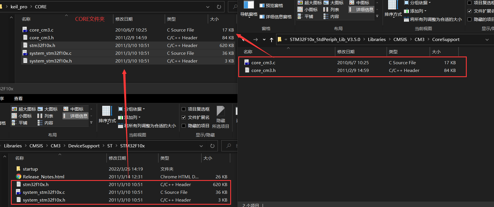Select Content view (内容) in STM32F10x window ribbon
The image size is (494, 207).
click(x=45, y=123)
